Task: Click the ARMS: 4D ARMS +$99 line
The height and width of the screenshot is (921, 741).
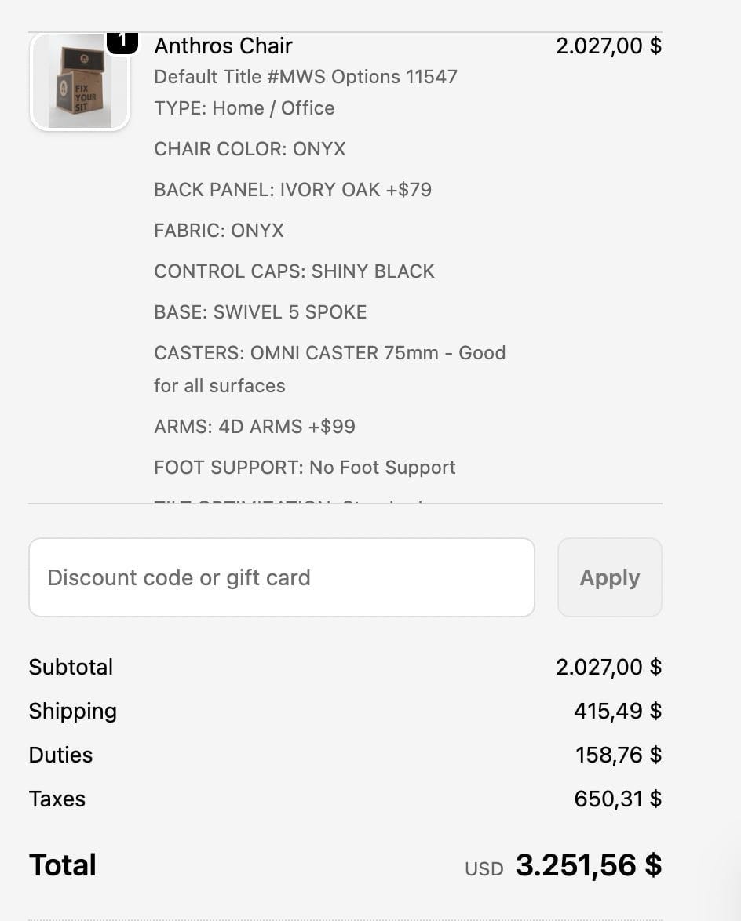Action: coord(254,427)
